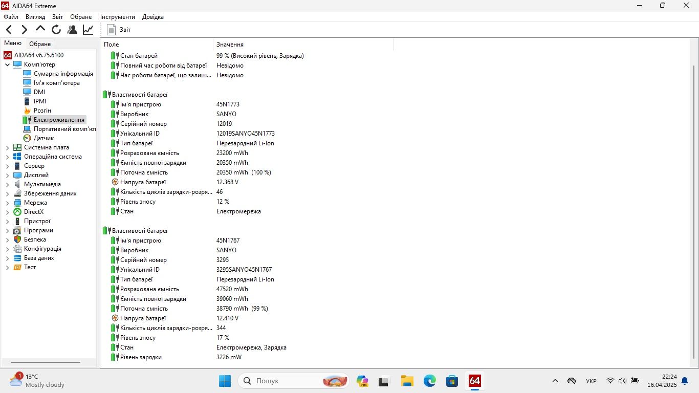Switch to the Обране tab in sidebar
This screenshot has height=393, width=699.
40,44
